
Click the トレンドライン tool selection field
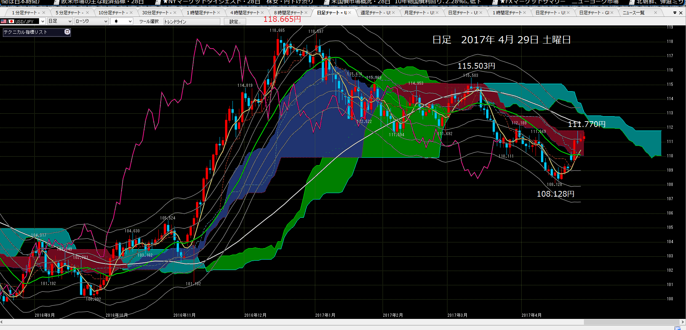(x=192, y=21)
